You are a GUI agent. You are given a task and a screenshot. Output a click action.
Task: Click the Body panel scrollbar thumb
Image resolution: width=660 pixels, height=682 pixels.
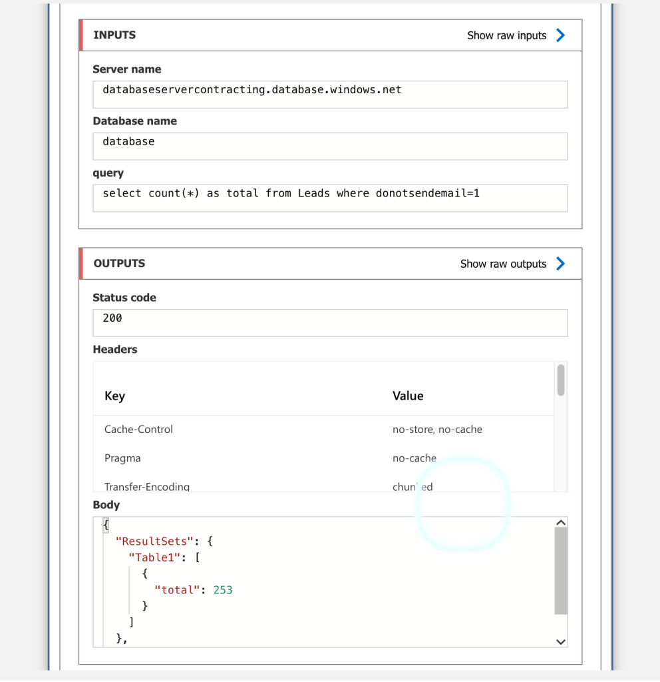(x=561, y=571)
